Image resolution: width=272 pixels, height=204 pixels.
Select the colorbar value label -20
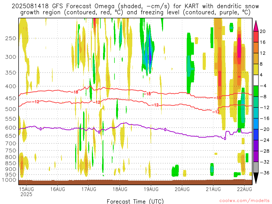[x=265, y=129]
